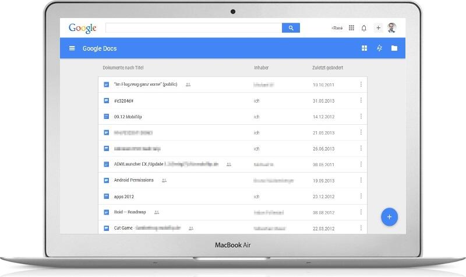Open the A-Z sort options
Image resolution: width=466 pixels, height=277 pixels.
point(379,48)
